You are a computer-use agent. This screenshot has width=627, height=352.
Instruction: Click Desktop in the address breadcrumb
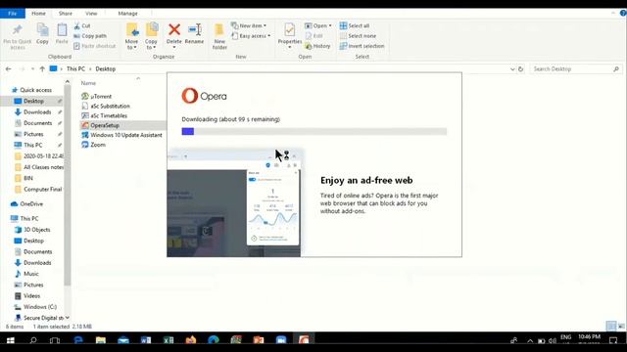105,69
